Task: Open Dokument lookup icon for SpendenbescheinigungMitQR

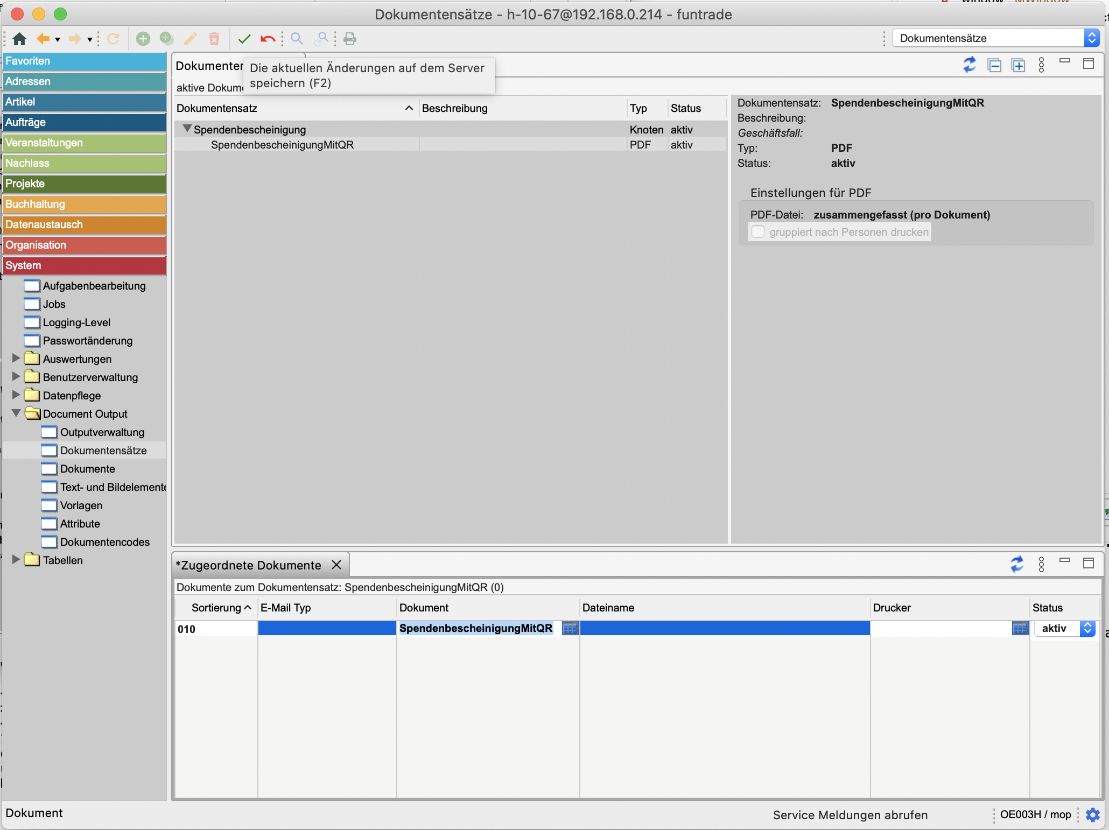Action: [570, 628]
